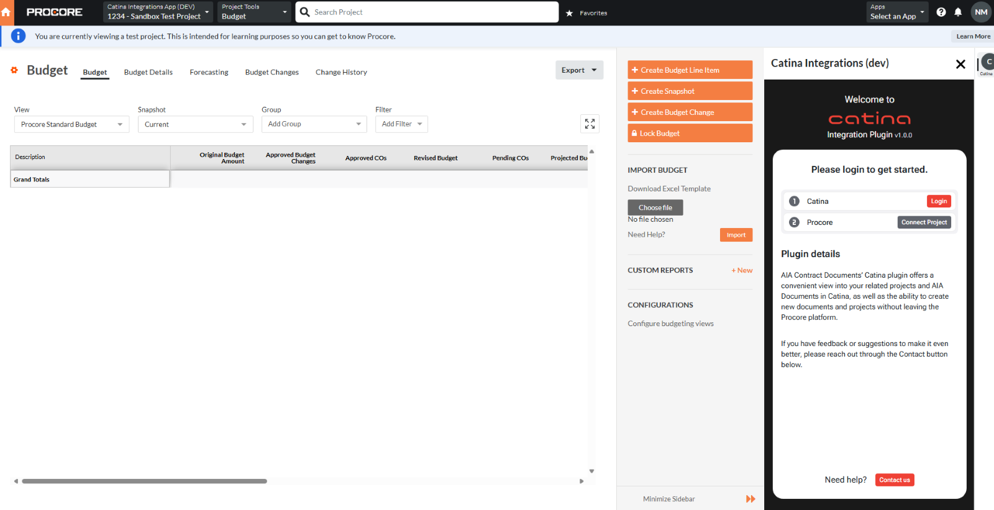The height and width of the screenshot is (510, 994).
Task: Click the Catina app icon on right edge
Action: point(987,63)
